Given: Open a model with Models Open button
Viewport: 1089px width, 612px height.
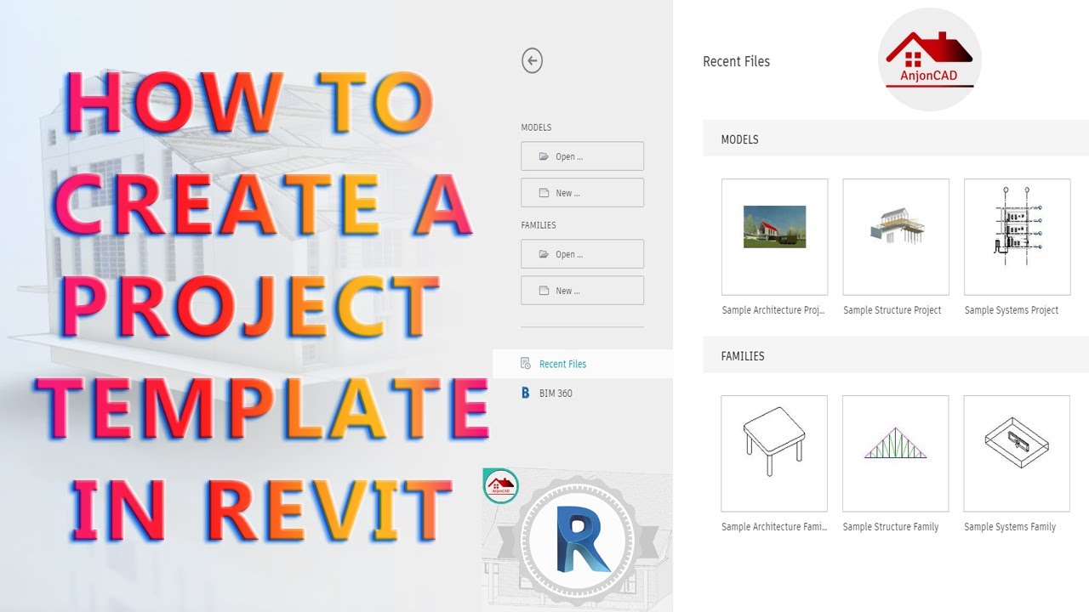Looking at the screenshot, I should click(582, 156).
